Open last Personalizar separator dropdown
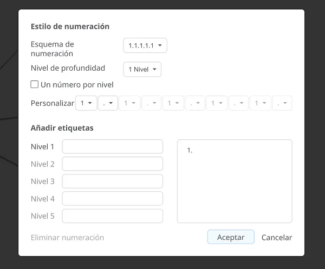325x269 pixels. pos(282,103)
